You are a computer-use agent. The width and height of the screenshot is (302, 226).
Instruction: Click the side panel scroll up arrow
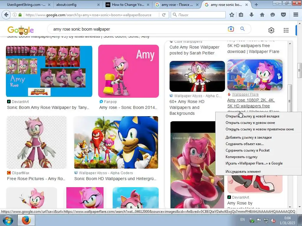pyautogui.click(x=290, y=44)
